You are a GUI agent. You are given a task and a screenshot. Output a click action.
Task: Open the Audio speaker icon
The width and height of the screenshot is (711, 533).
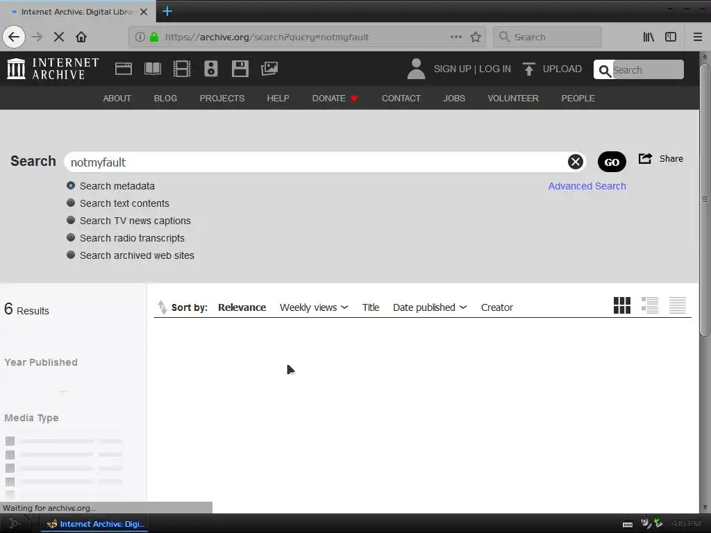pyautogui.click(x=211, y=69)
